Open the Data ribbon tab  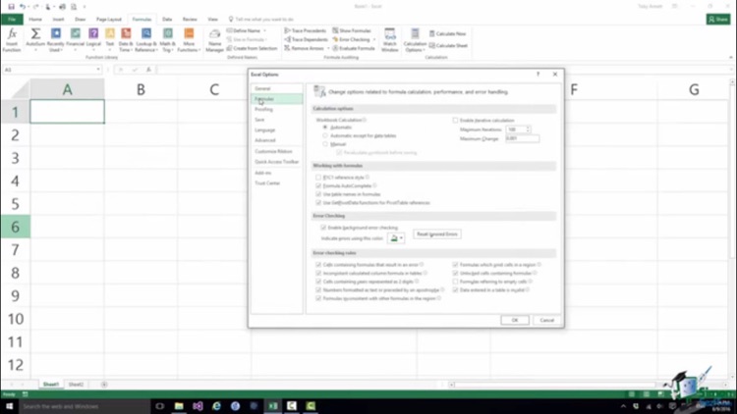point(167,20)
